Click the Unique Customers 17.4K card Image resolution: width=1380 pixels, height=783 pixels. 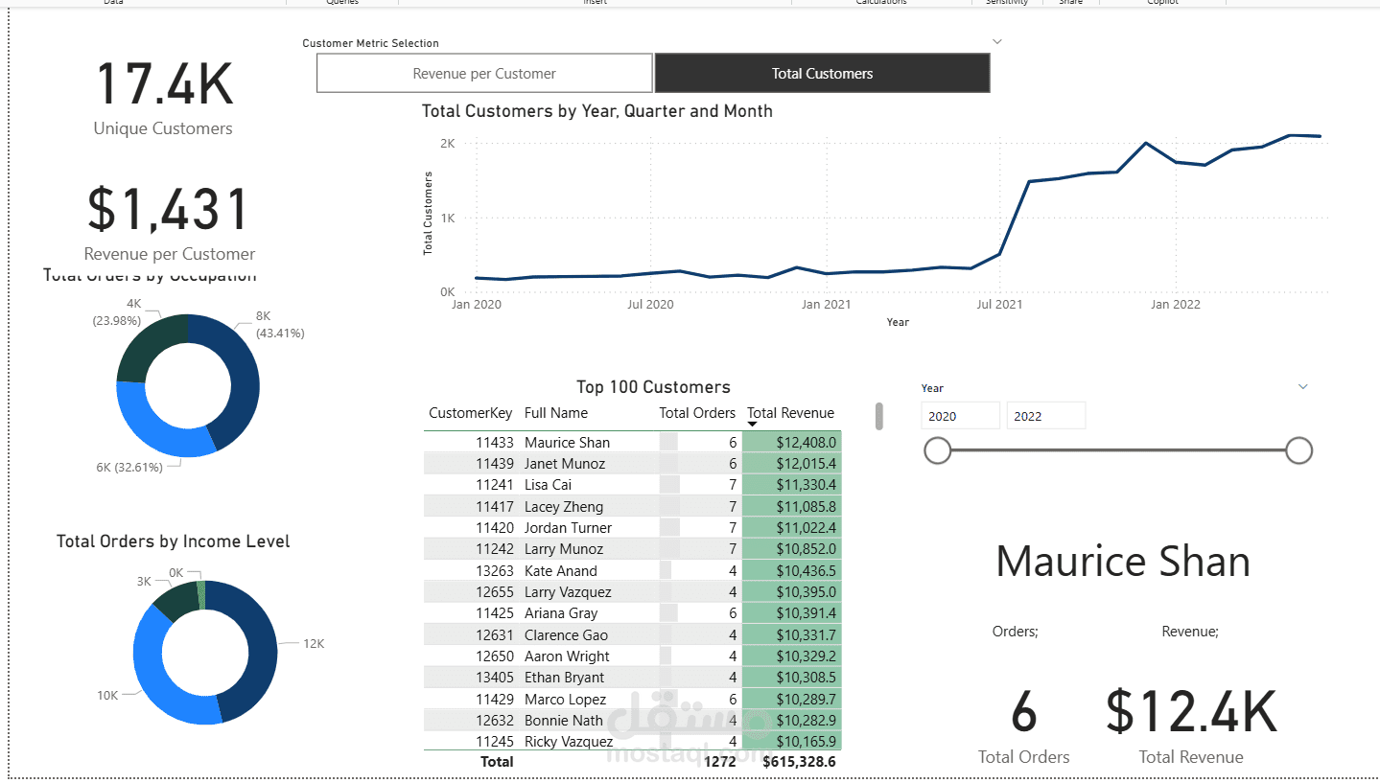[x=163, y=98]
